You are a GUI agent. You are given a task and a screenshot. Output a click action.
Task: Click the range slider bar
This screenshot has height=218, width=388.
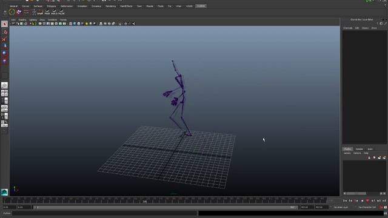[166, 207]
